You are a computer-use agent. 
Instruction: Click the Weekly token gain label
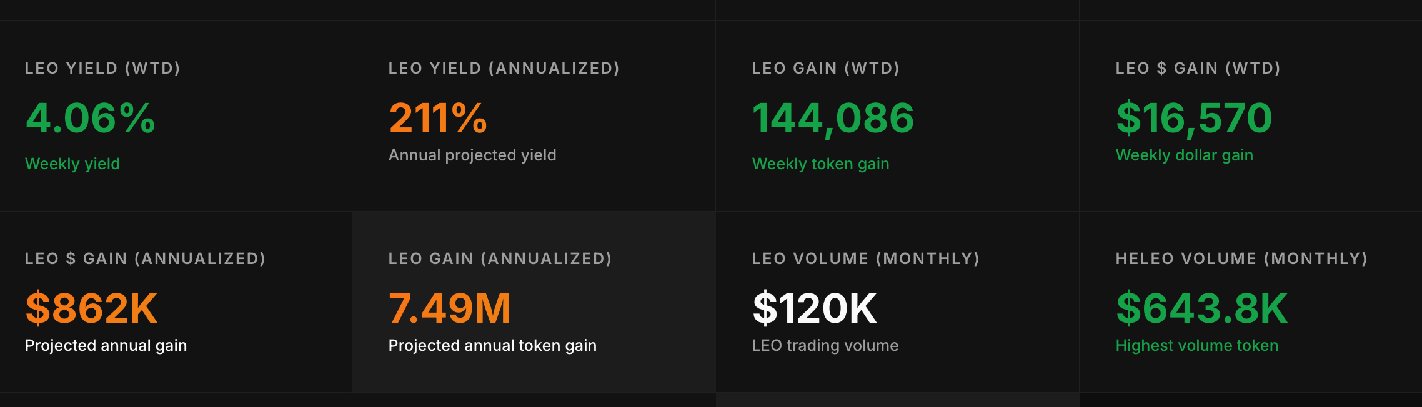click(x=820, y=164)
